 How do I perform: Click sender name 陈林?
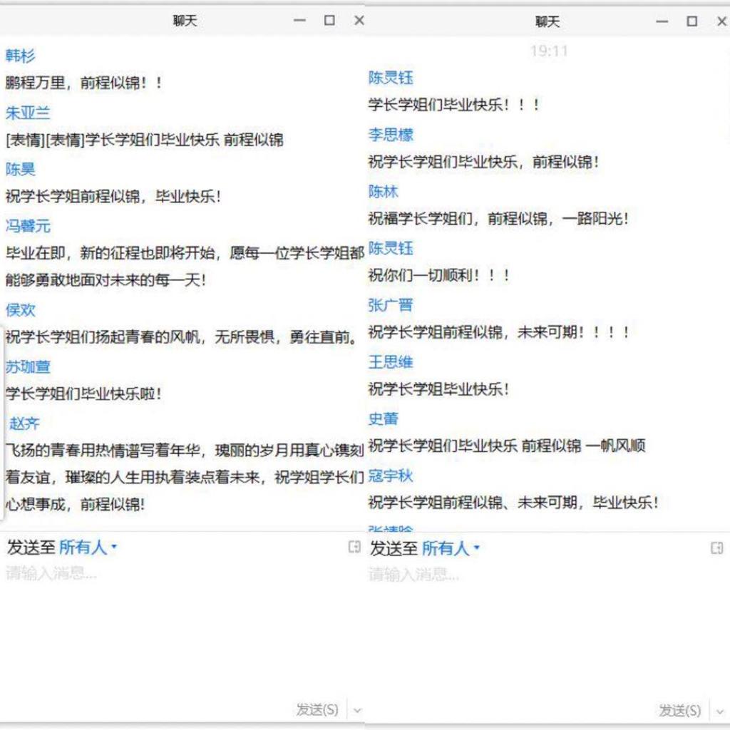click(x=383, y=191)
